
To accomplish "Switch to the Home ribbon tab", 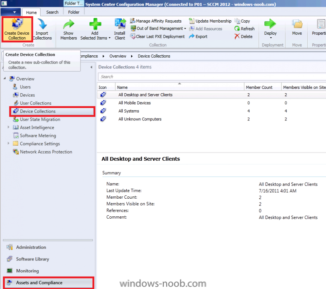I will [x=31, y=12].
